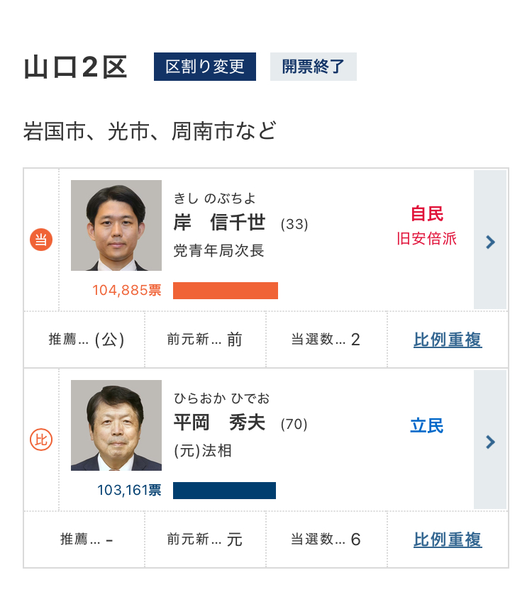Click the navy vote bar for 平岡

click(224, 491)
